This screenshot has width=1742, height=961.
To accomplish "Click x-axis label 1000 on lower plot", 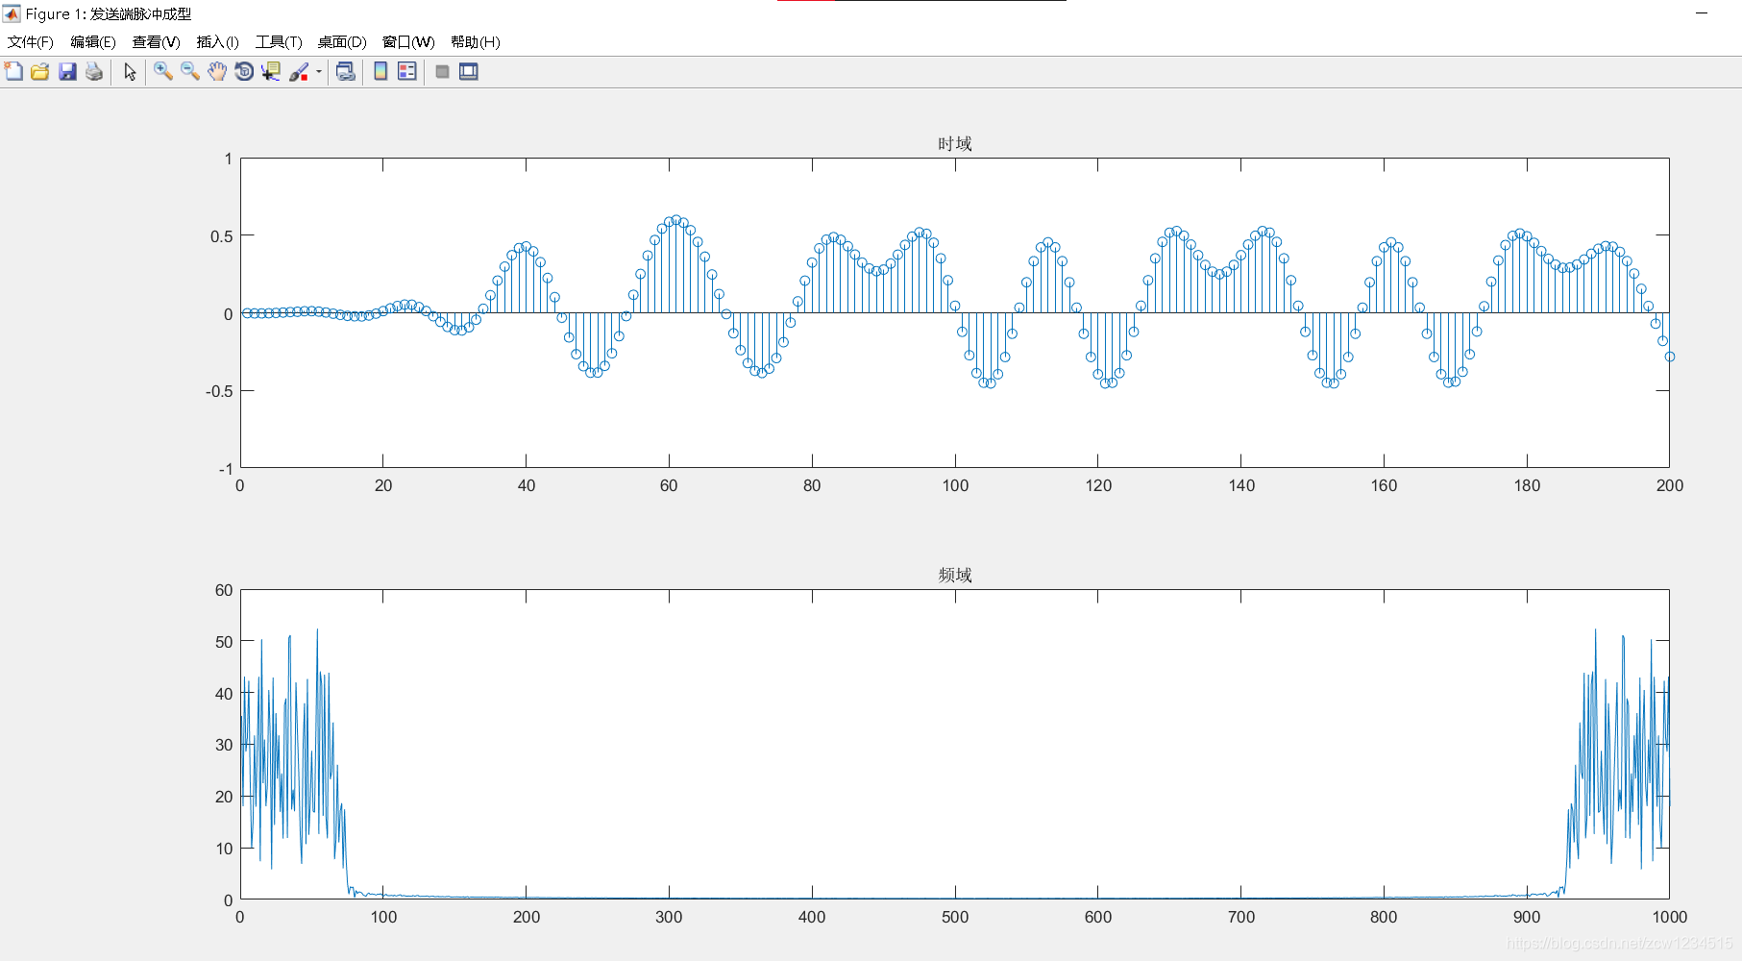I will coord(1670,917).
